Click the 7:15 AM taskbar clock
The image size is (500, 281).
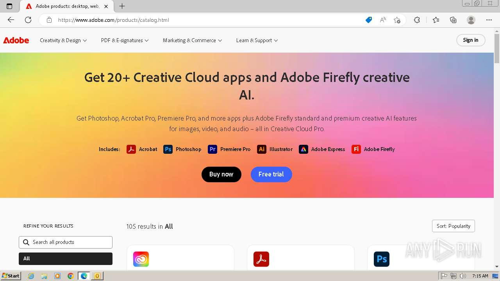click(480, 276)
